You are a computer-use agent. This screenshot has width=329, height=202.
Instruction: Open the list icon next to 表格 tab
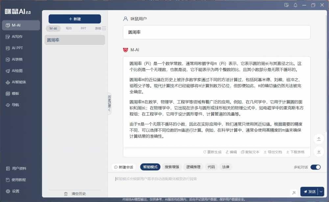(103, 28)
